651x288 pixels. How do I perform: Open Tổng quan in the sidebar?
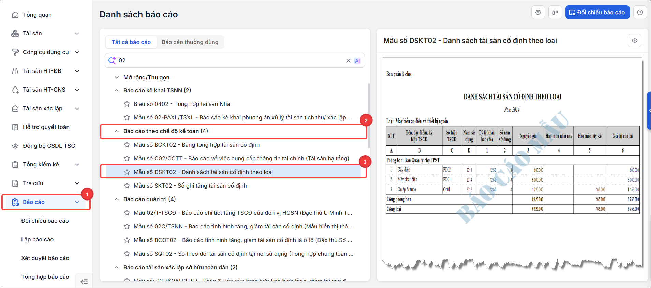[37, 15]
